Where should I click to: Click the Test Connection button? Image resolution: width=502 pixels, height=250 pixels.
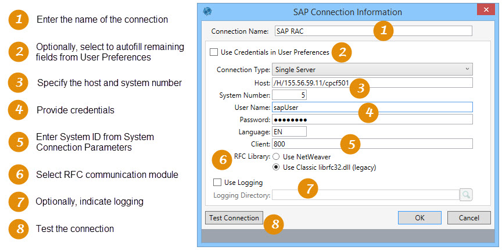(x=234, y=218)
